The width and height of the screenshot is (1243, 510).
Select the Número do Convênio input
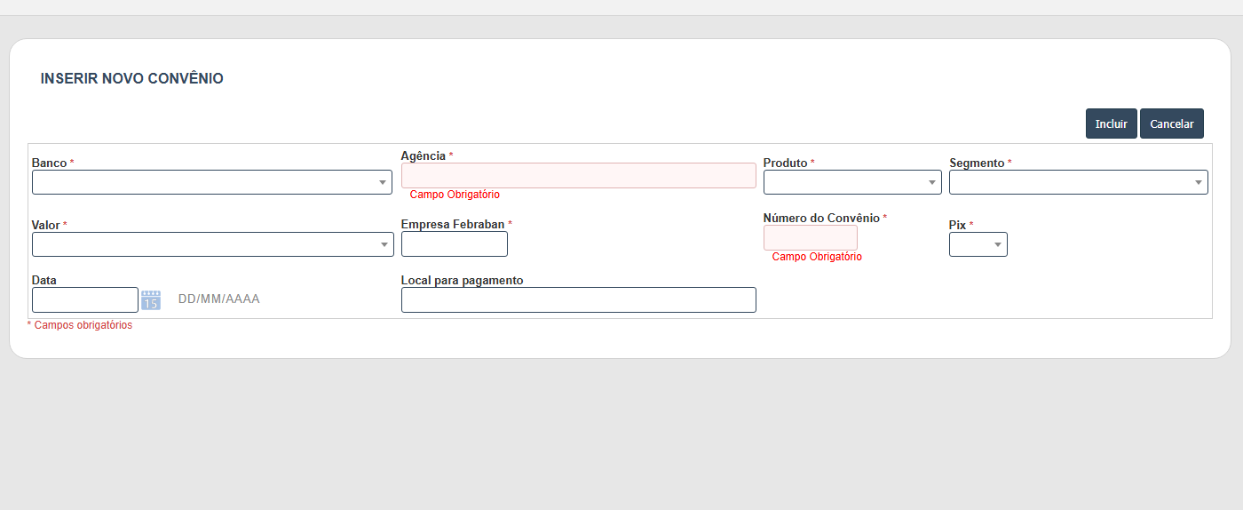tap(811, 237)
